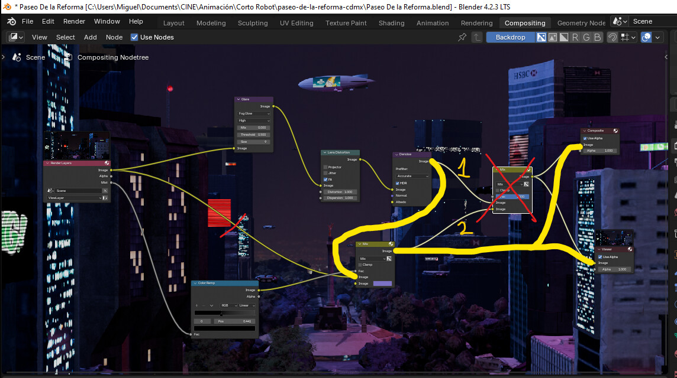Open ViewLayer dropdown in Render Layers
Image resolution: width=677 pixels, height=378 pixels.
click(x=74, y=198)
